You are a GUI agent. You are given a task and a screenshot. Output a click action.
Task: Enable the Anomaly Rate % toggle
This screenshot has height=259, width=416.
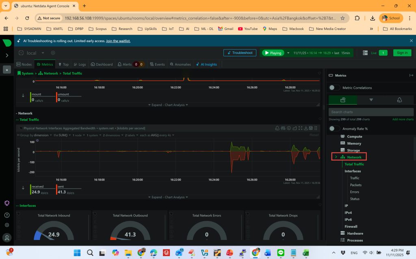click(x=334, y=128)
